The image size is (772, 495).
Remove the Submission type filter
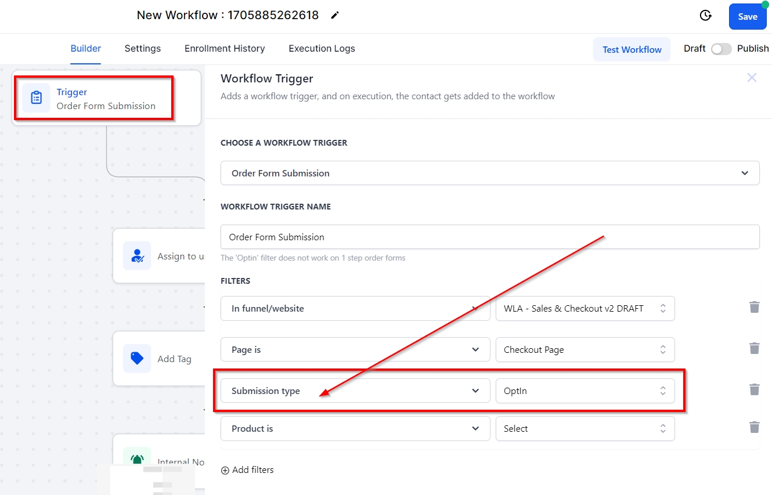click(754, 390)
